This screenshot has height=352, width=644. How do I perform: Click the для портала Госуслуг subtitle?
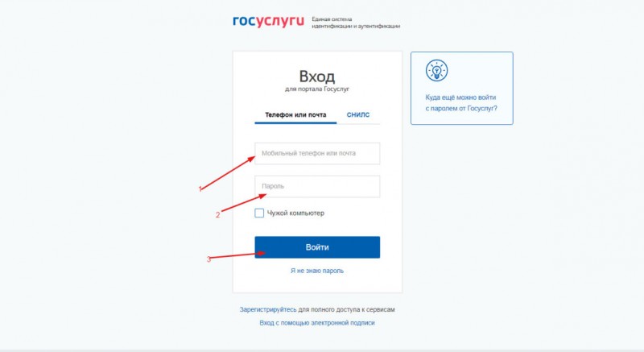point(317,89)
